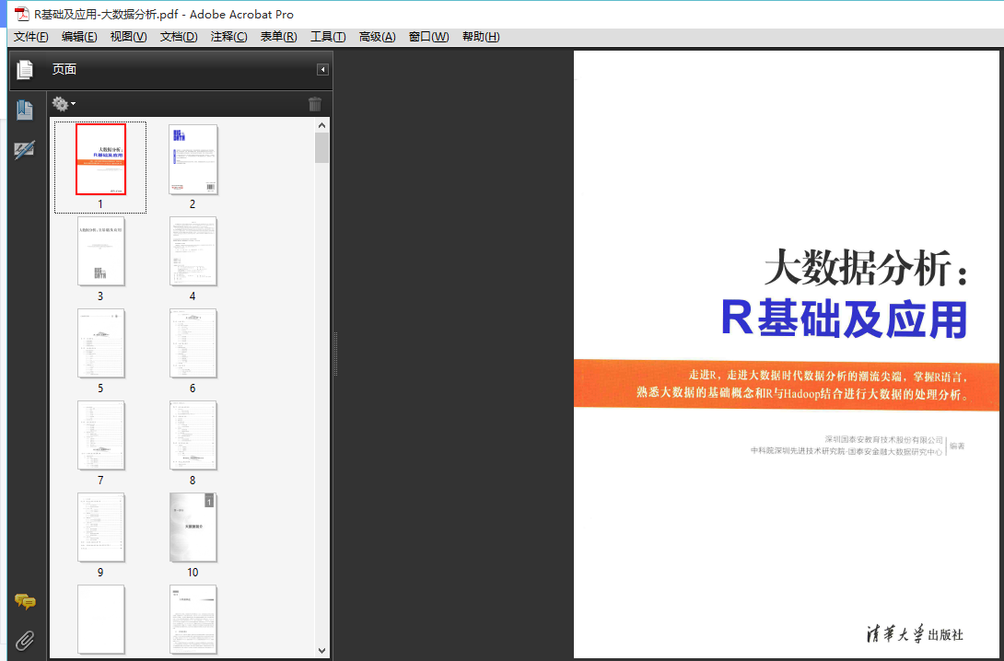
Task: Collapse the Pages panel with arrow button
Action: tap(322, 69)
